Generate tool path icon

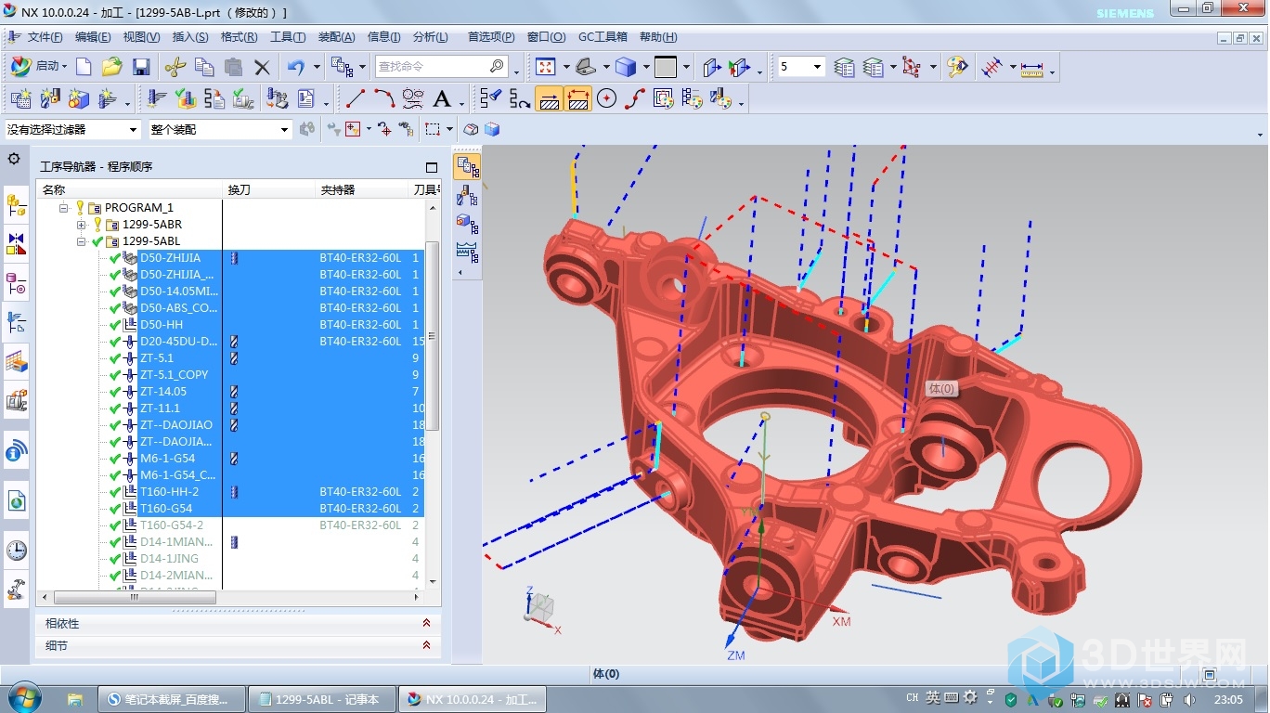pos(157,98)
